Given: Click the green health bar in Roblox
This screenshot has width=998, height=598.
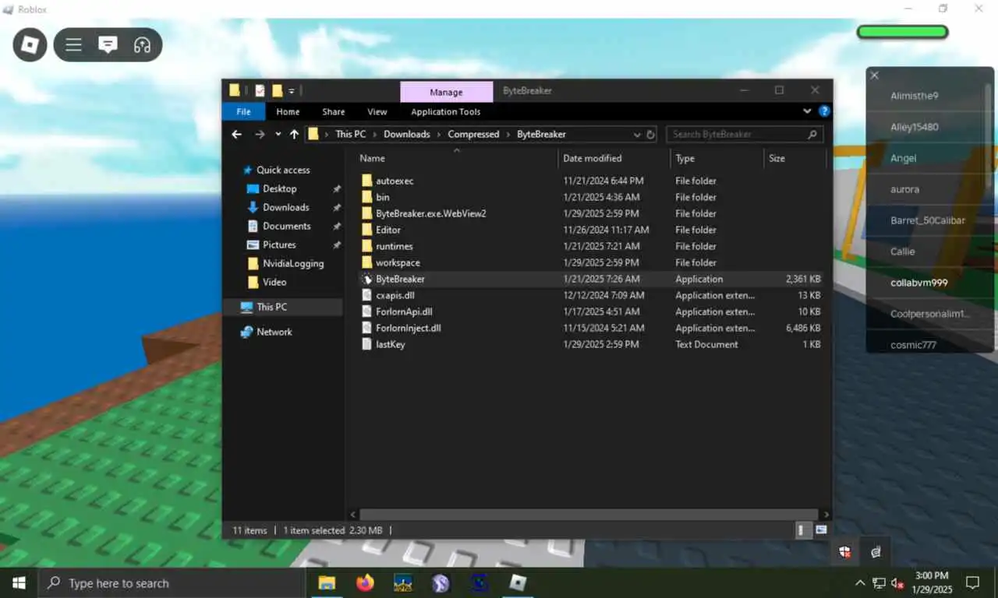Looking at the screenshot, I should [902, 32].
